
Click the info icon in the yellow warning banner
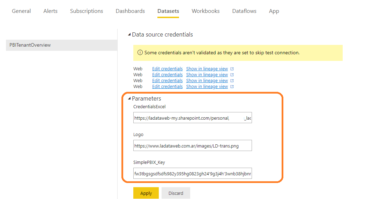tap(140, 53)
